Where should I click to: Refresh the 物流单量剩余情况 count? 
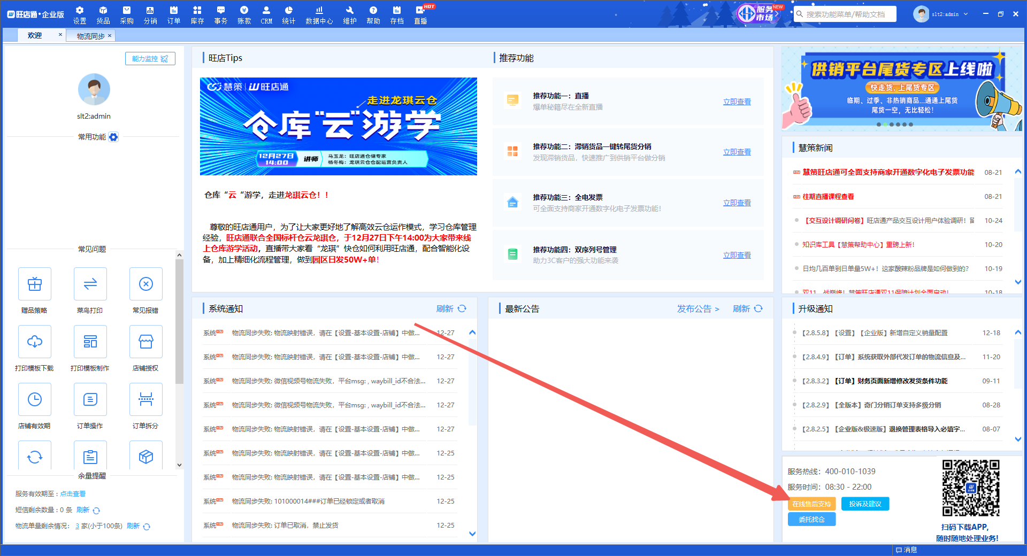139,526
